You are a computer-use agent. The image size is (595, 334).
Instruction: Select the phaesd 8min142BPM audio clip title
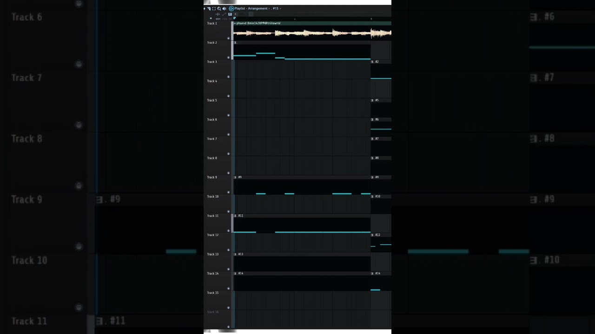click(258, 23)
